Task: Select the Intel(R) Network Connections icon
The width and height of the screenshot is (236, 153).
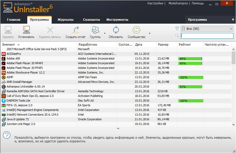Action: click(x=3, y=115)
